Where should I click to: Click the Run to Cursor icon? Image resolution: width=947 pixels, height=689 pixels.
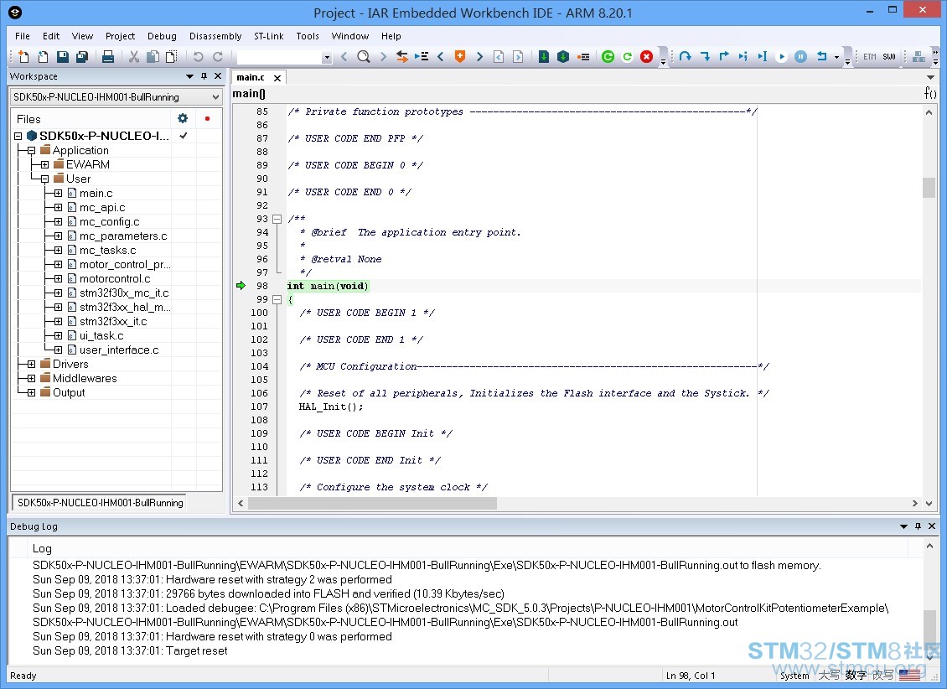click(x=762, y=57)
